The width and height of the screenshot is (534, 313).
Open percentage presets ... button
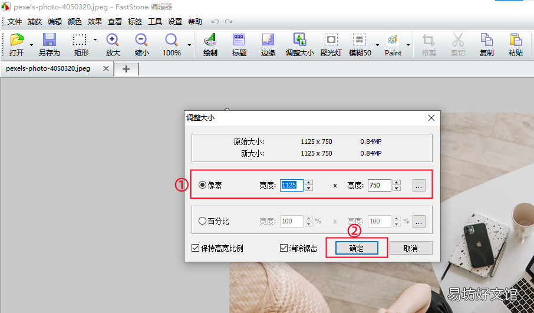pyautogui.click(x=419, y=221)
